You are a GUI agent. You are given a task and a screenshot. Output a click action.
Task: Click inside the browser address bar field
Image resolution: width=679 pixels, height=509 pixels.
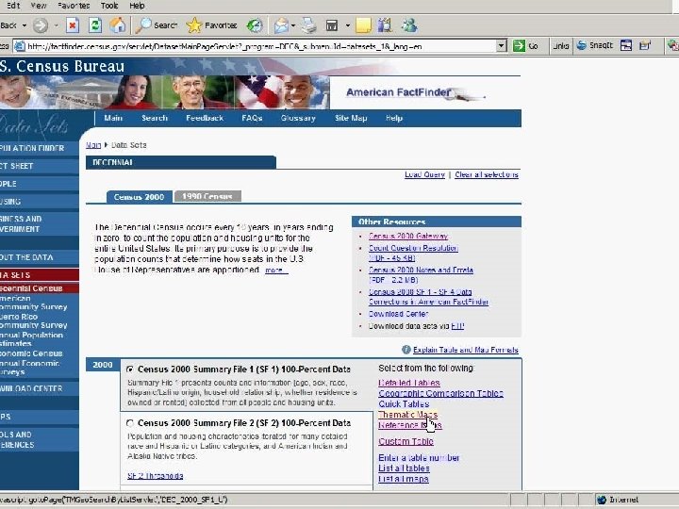[260, 46]
